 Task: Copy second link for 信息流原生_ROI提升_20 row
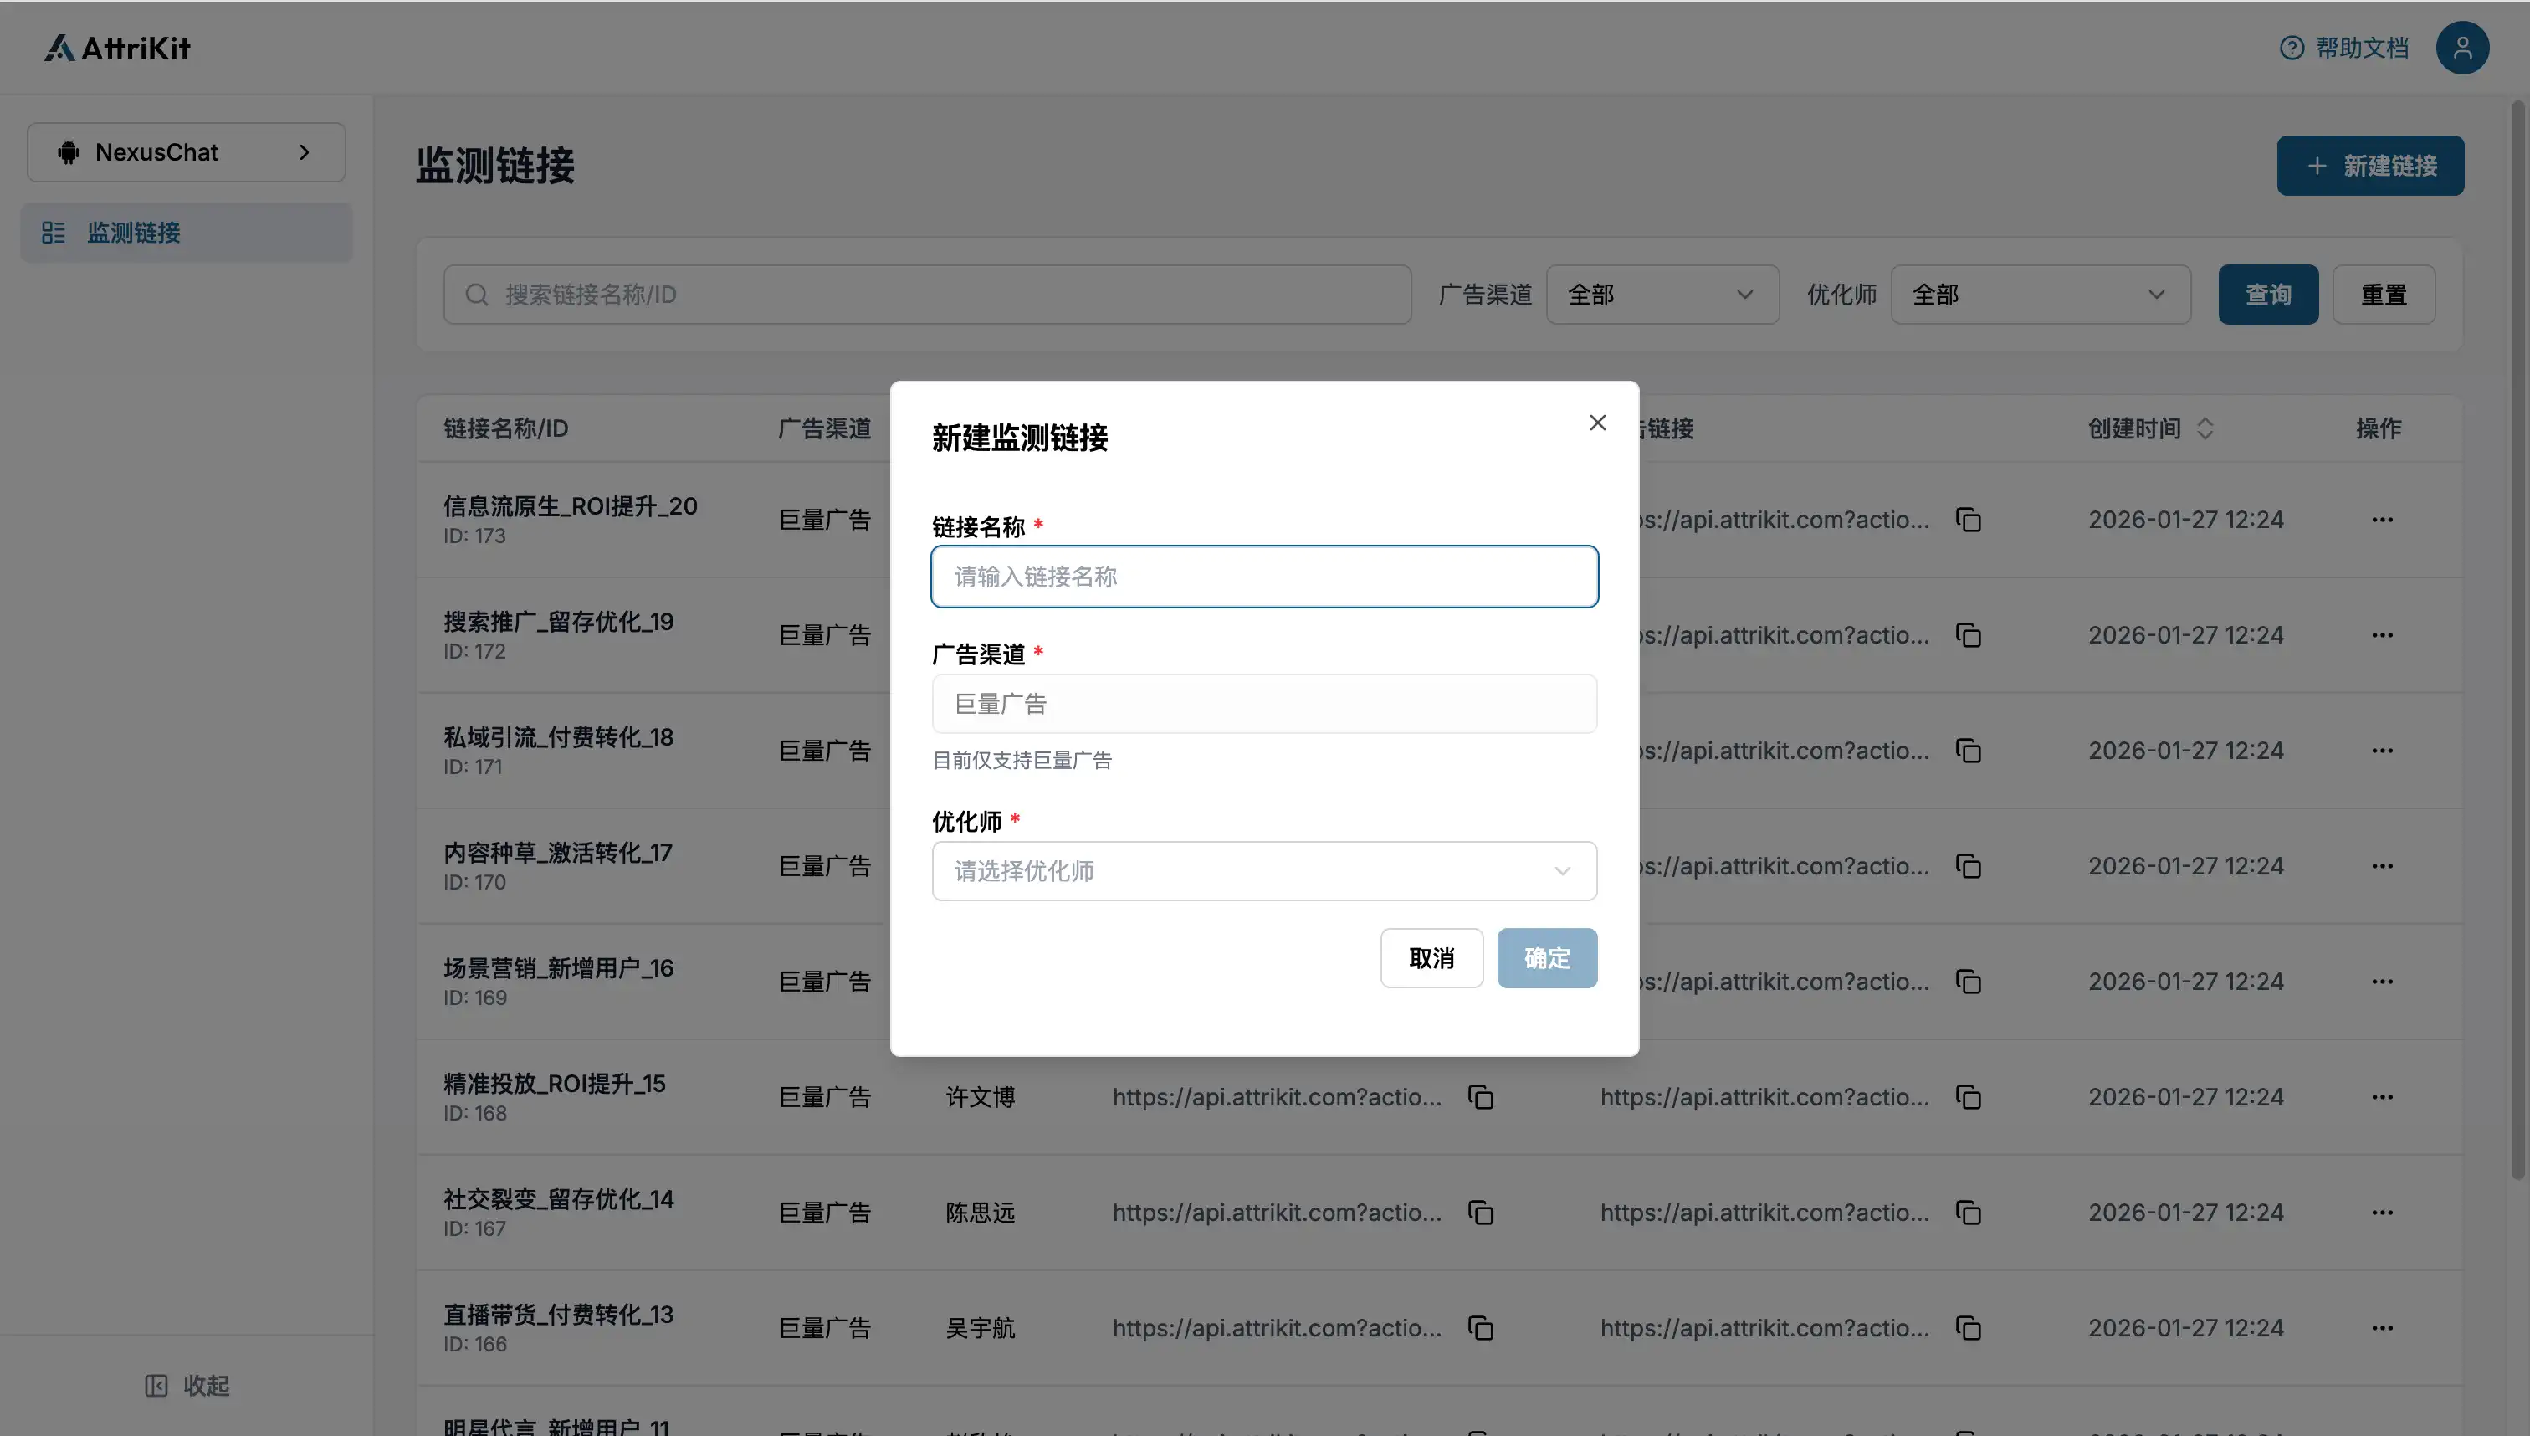coord(1968,520)
